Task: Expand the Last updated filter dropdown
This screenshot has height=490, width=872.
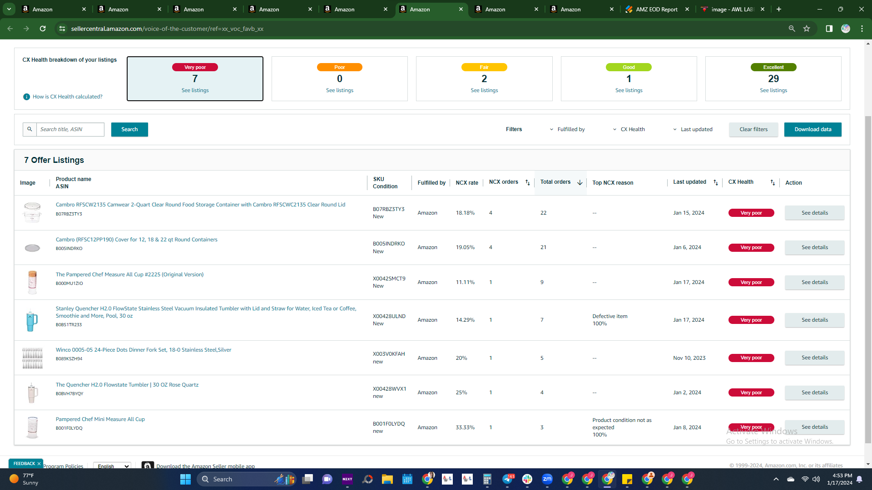Action: tap(693, 129)
